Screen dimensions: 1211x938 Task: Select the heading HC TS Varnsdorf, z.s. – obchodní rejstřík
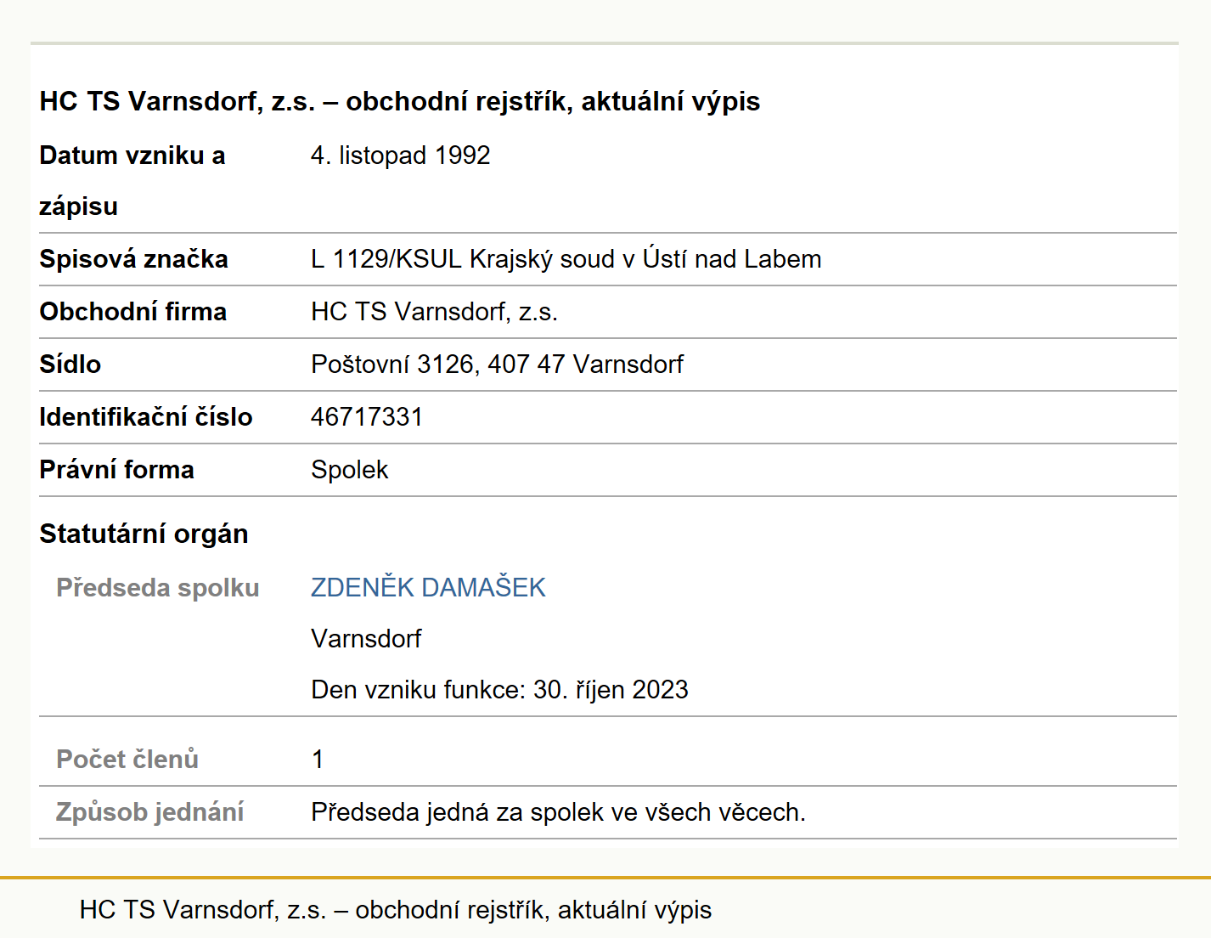pyautogui.click(x=400, y=101)
